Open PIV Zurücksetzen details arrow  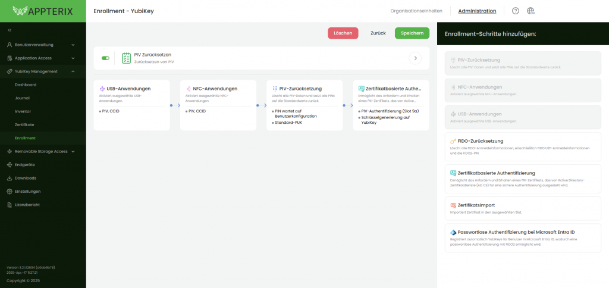(x=416, y=58)
